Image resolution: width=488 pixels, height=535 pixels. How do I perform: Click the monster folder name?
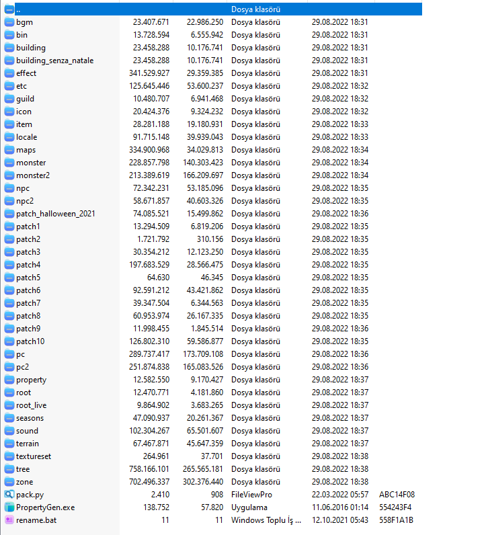pos(31,163)
